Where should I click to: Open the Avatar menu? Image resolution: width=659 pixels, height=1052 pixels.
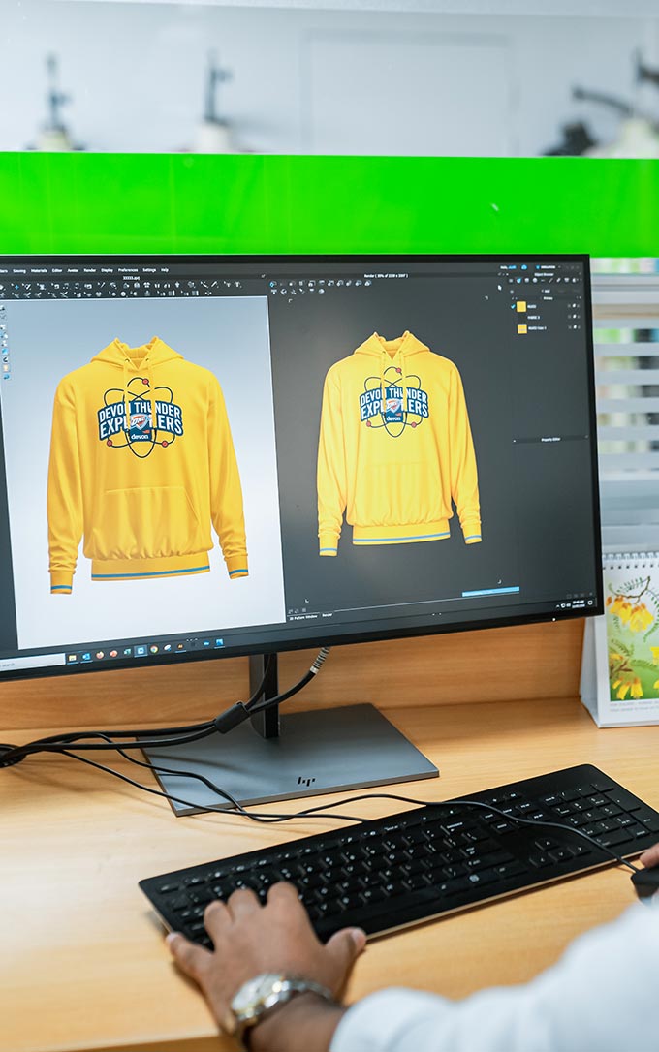click(73, 271)
